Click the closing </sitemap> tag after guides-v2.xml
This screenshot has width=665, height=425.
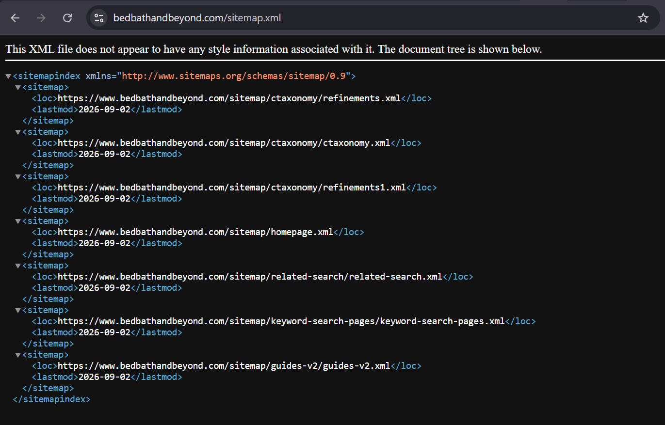pos(48,388)
